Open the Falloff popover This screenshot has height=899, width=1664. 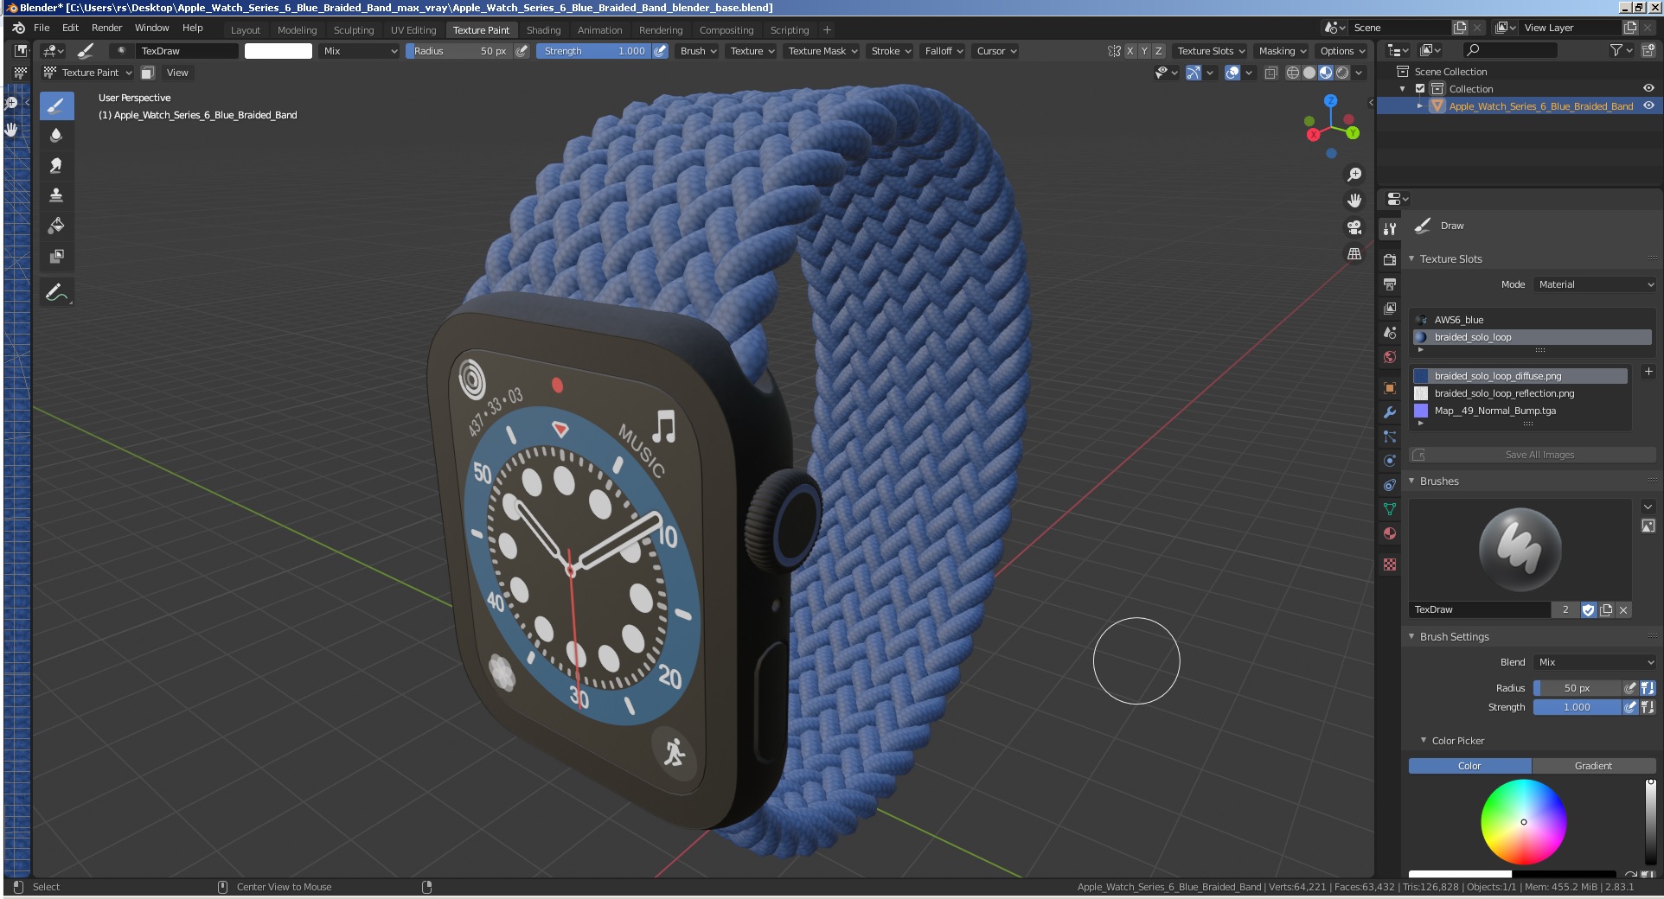[944, 51]
